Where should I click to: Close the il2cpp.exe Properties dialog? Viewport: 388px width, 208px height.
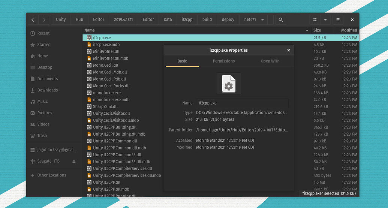[288, 50]
